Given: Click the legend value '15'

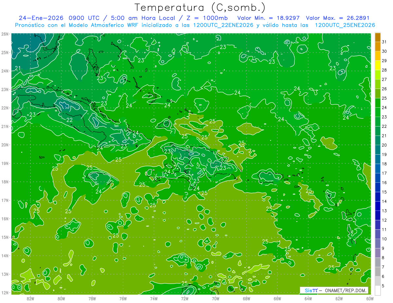Looking at the screenshot, I should point(384,192).
